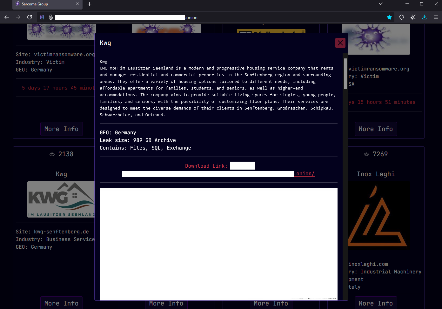Click the eye icon beside 2138 views
Screen dimensions: 442x309
(x=52, y=154)
